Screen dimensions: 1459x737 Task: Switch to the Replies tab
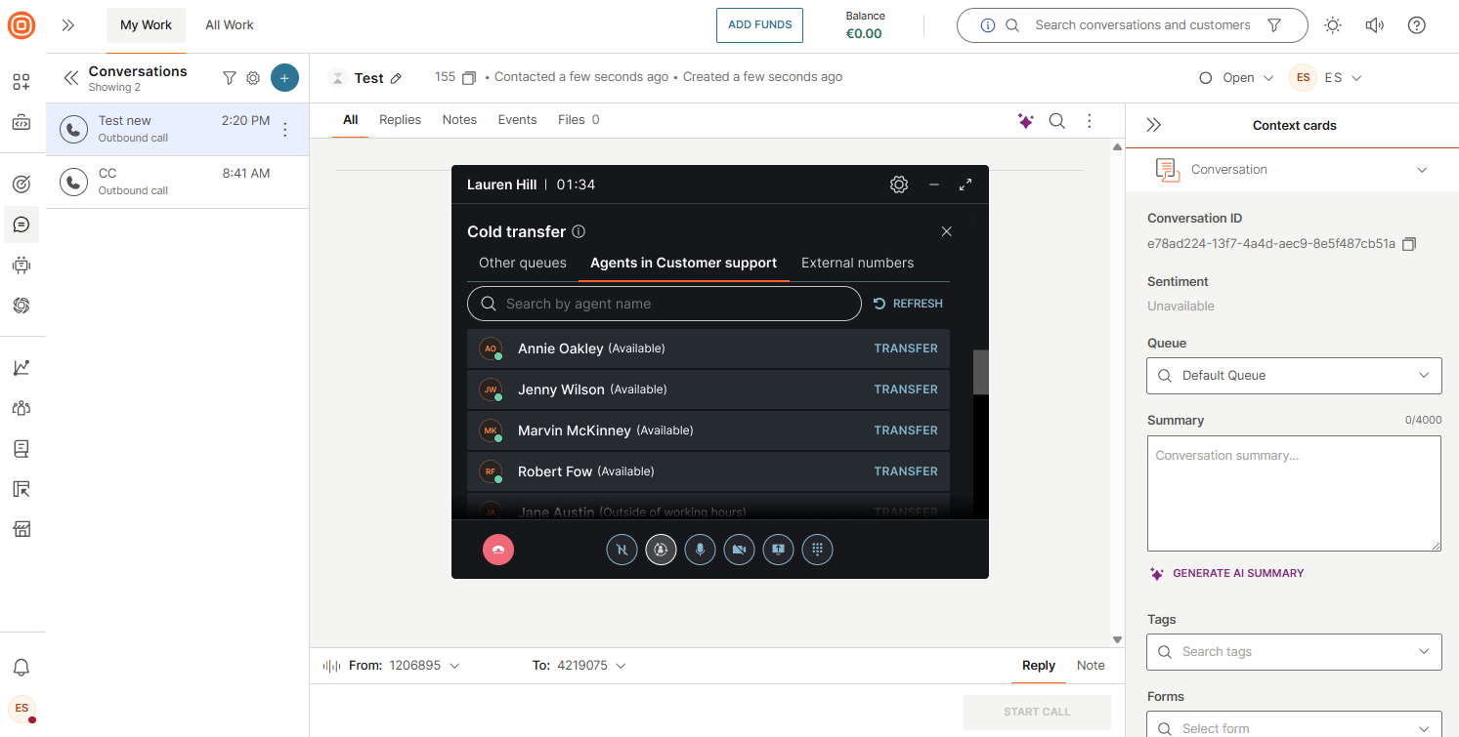(x=400, y=120)
